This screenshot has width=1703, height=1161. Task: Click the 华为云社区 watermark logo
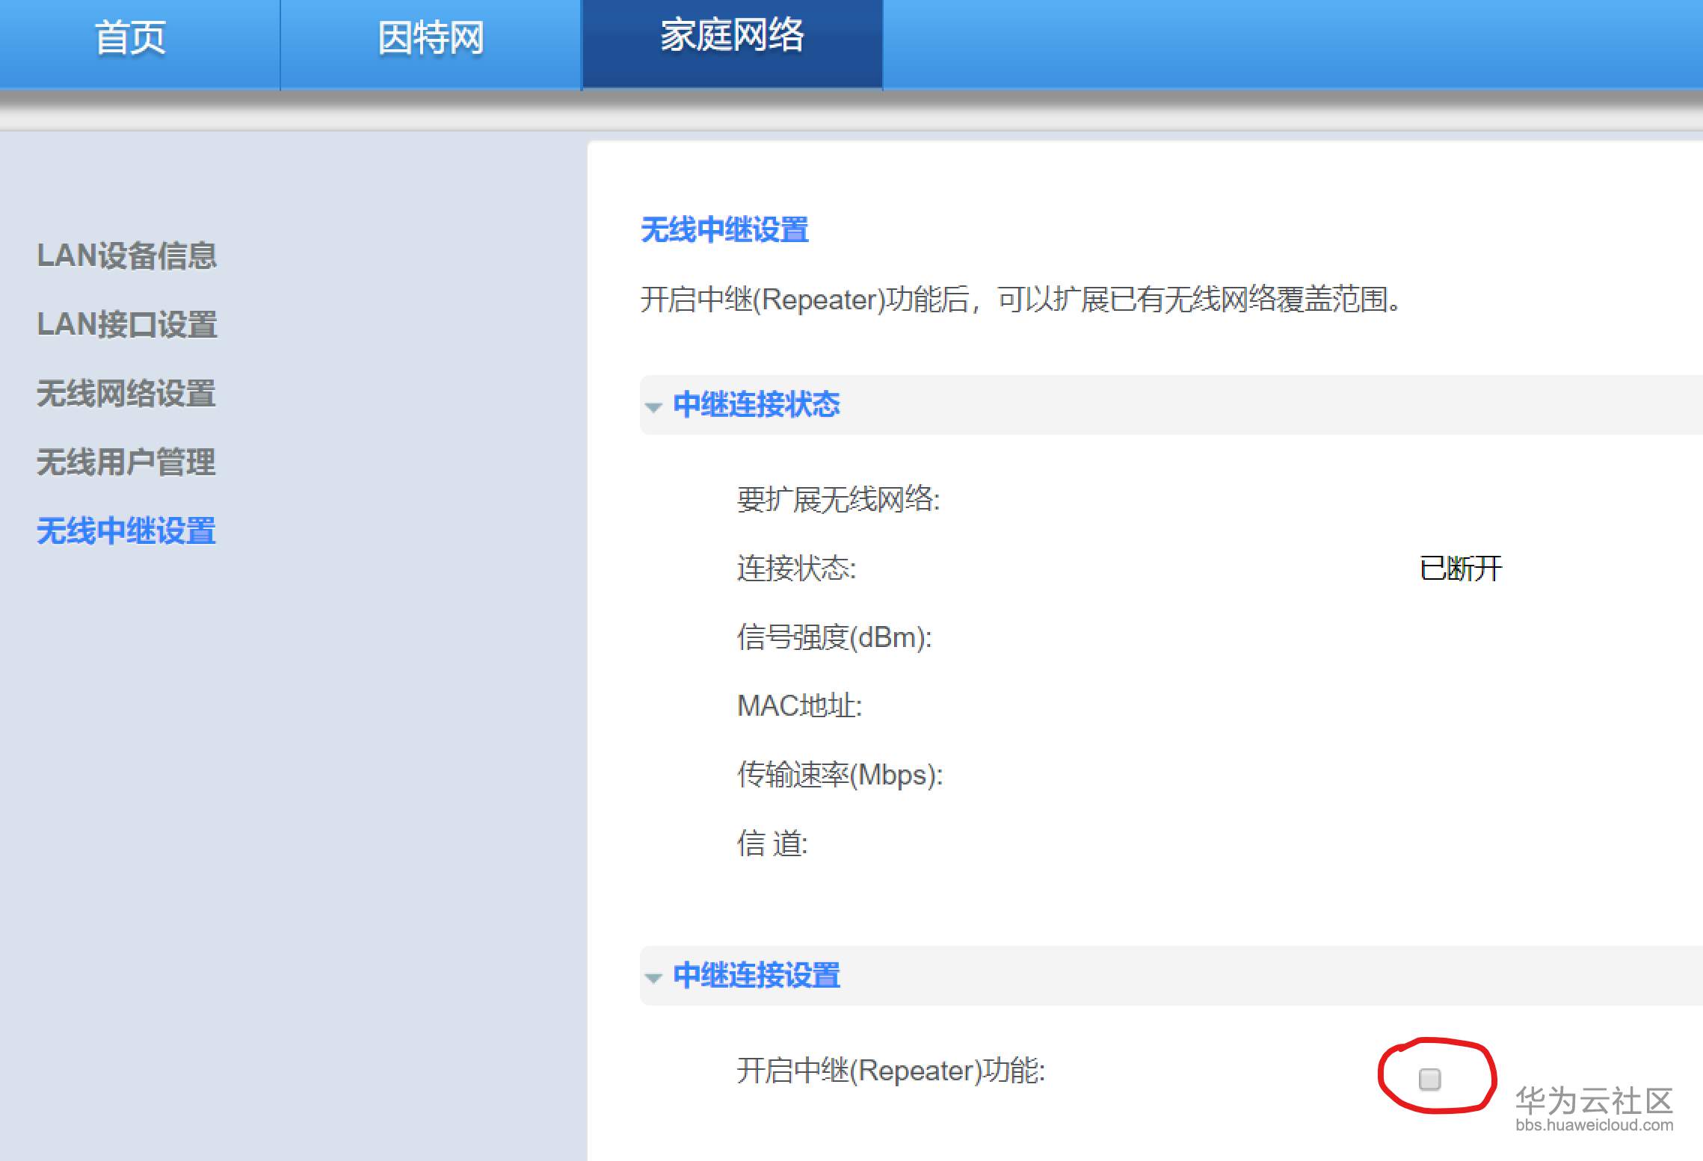click(x=1594, y=1100)
